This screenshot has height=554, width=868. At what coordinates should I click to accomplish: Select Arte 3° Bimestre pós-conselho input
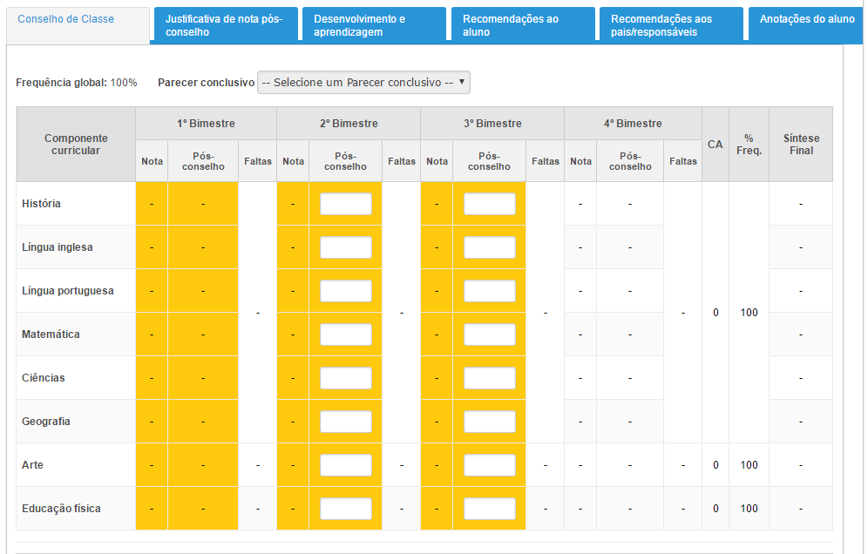click(490, 465)
